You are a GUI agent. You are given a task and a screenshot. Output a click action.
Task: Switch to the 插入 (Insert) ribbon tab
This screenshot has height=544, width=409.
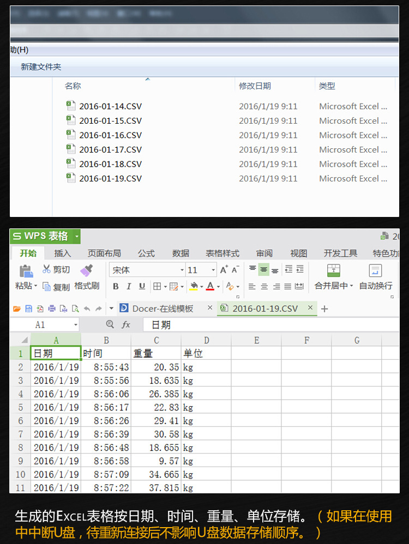(63, 253)
